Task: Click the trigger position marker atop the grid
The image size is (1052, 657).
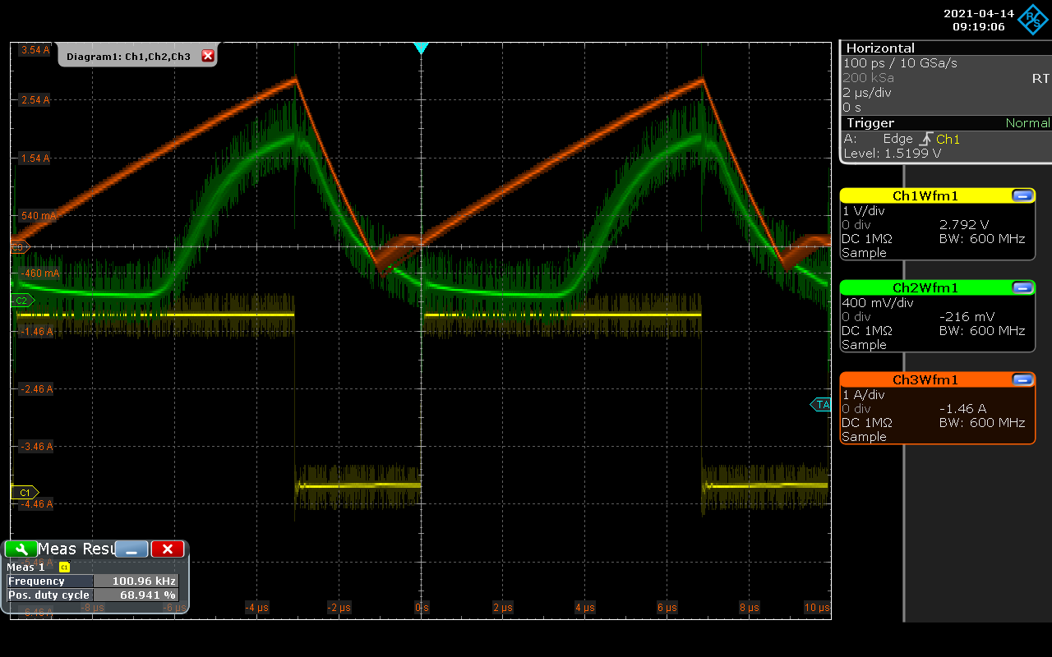Action: tap(421, 48)
